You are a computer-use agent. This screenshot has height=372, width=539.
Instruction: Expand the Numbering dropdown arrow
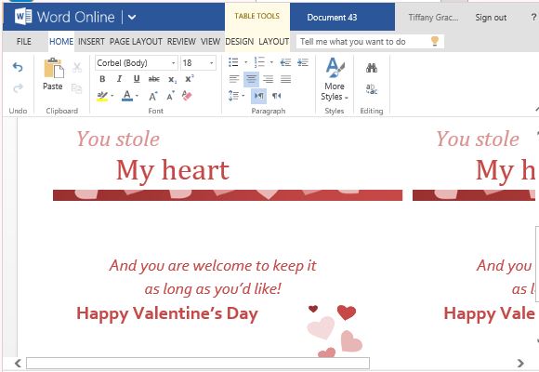tap(271, 62)
